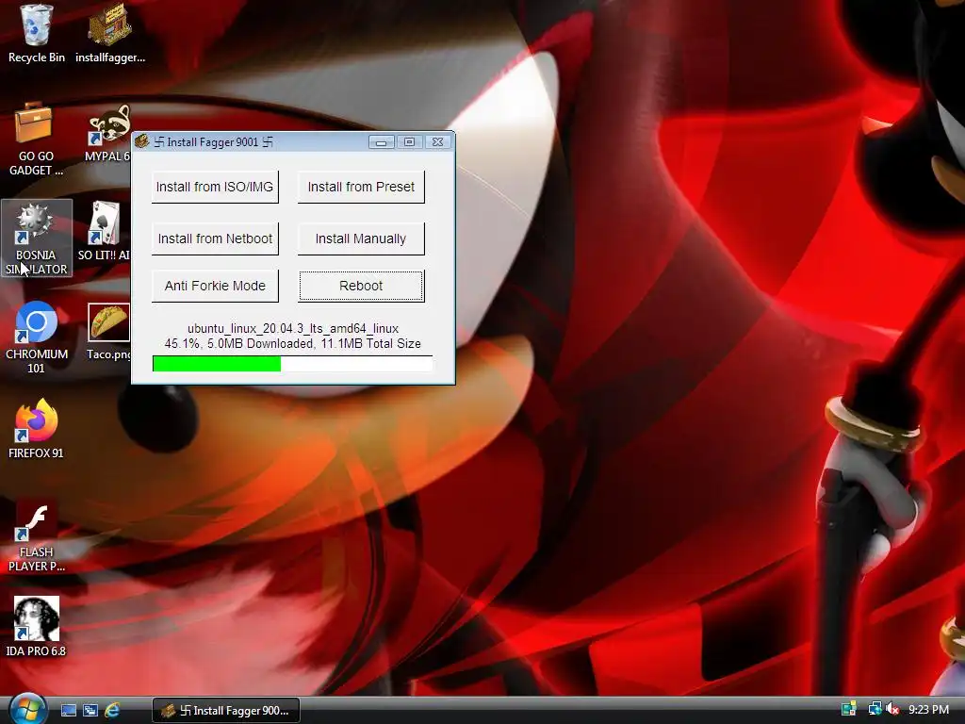
Task: Select the SO LIT!! playing cards icon
Action: click(x=106, y=232)
